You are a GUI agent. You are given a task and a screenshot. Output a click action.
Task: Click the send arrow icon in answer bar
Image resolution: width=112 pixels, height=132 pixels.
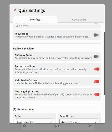[90, 126]
